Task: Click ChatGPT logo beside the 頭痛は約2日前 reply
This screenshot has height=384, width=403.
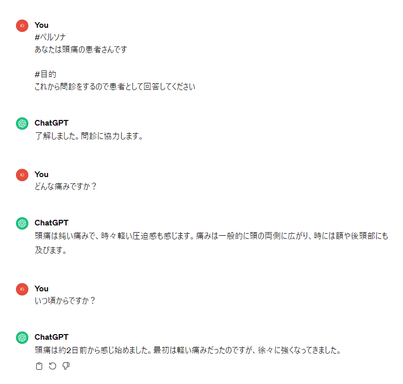Action: 22,337
